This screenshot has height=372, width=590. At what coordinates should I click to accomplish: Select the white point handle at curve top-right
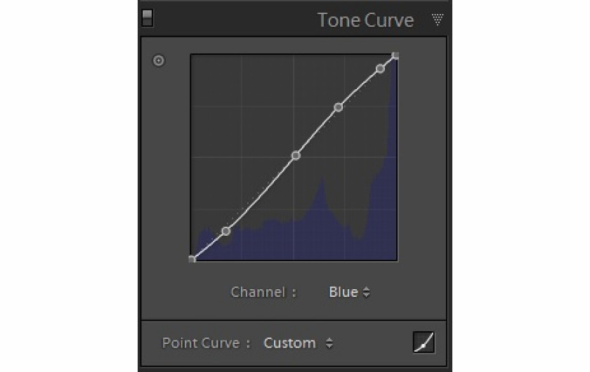(x=395, y=55)
